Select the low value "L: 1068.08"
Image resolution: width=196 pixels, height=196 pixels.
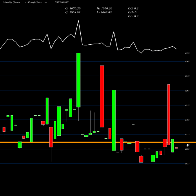pyautogui.click(x=104, y=13)
